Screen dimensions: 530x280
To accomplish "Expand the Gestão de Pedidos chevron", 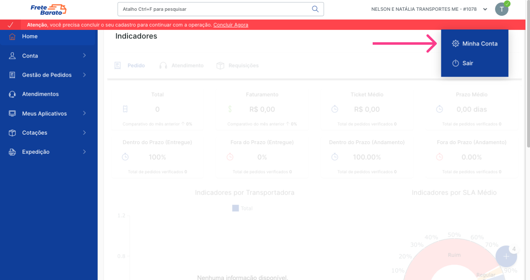I will tap(84, 75).
